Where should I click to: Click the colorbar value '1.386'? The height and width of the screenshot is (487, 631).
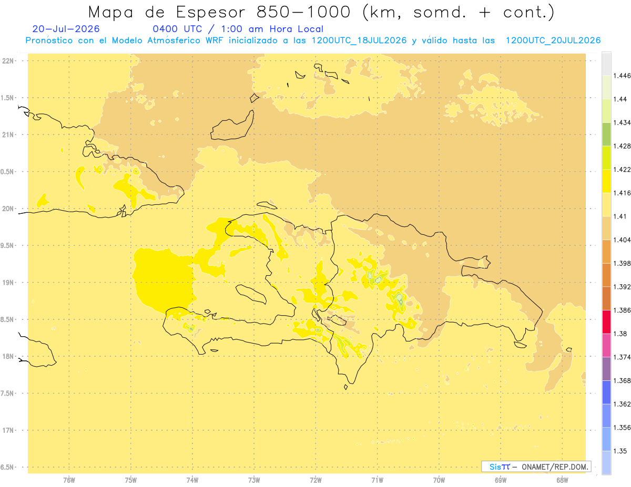[x=622, y=310]
